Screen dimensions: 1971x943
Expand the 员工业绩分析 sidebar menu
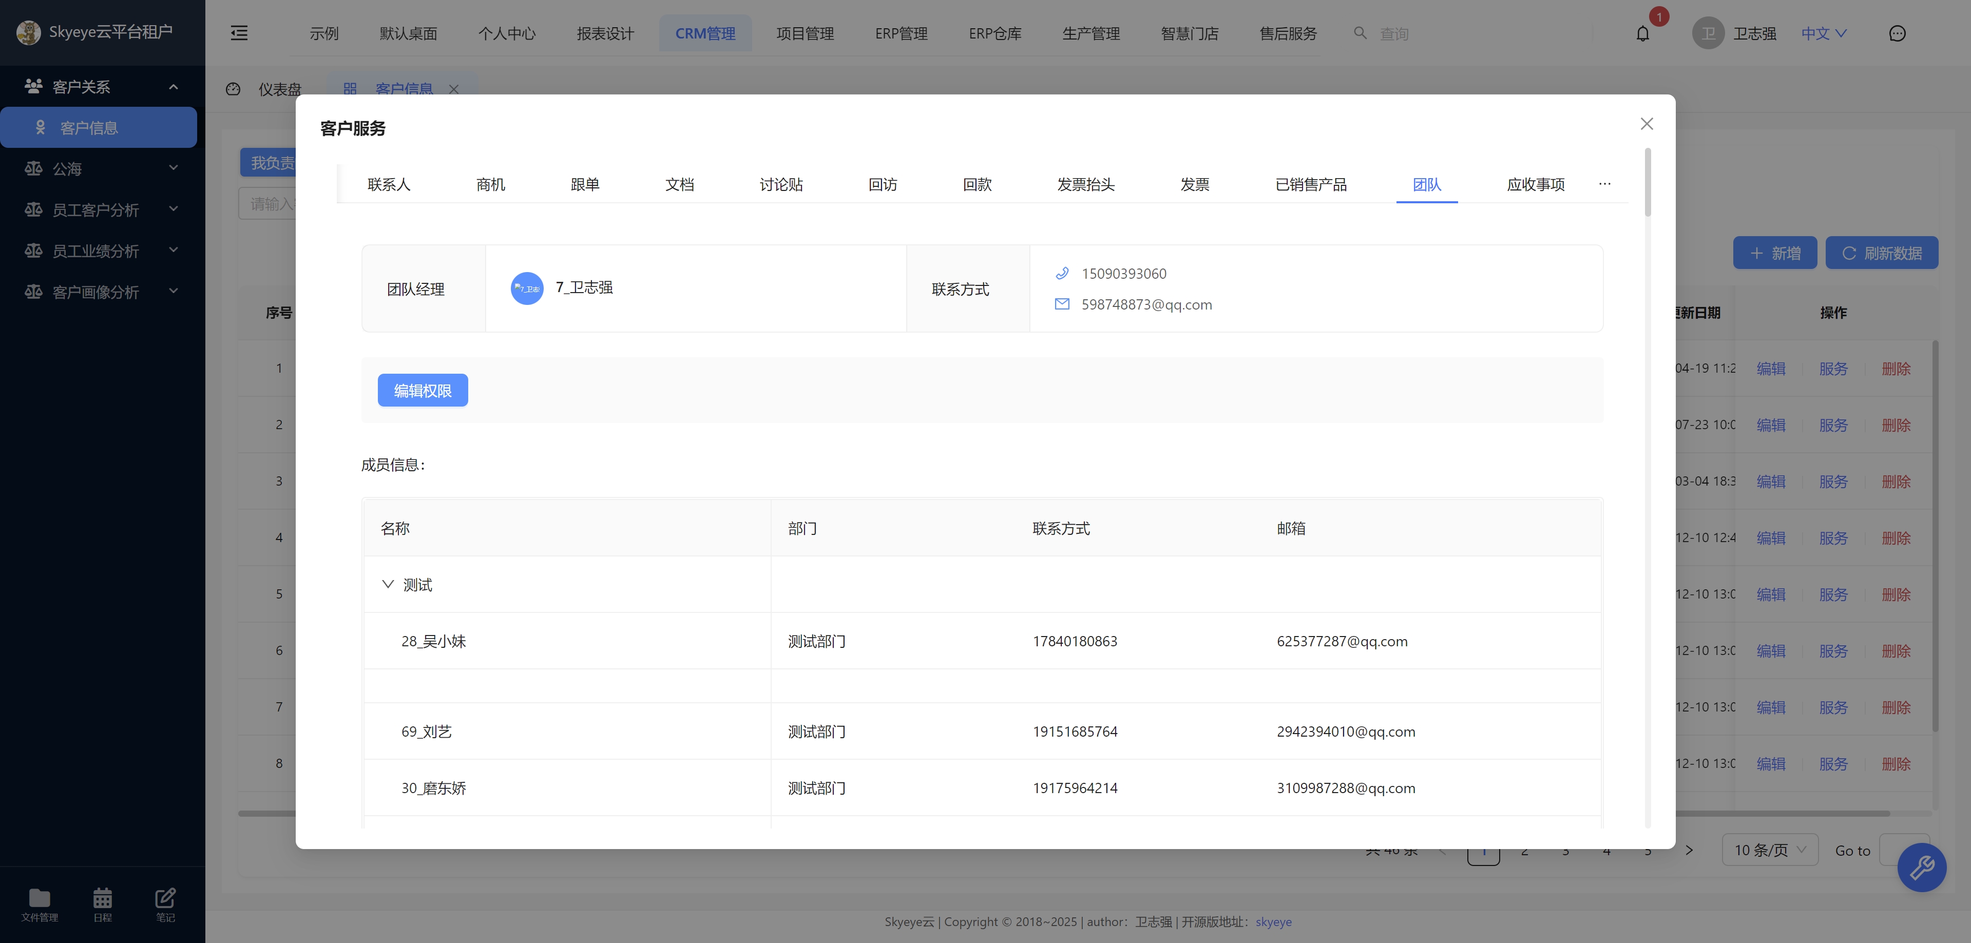coord(174,250)
